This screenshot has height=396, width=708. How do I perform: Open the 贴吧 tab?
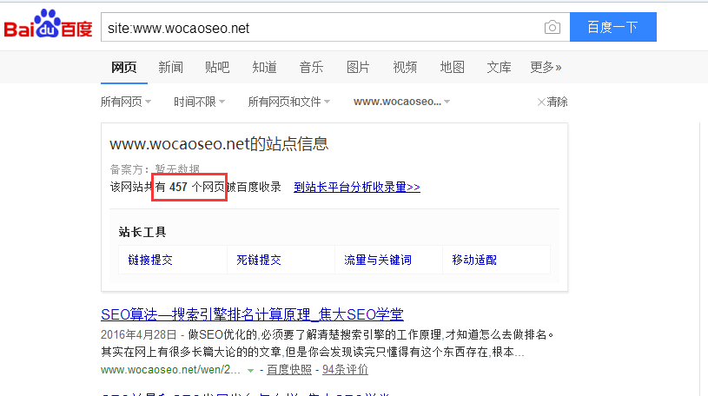(217, 68)
